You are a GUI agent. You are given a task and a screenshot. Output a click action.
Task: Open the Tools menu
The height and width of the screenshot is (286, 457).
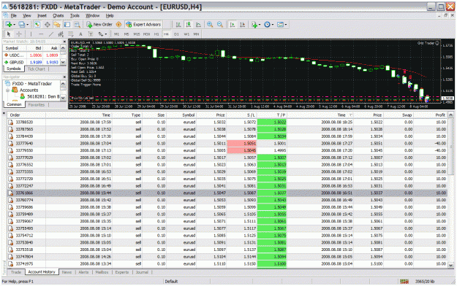pos(75,15)
